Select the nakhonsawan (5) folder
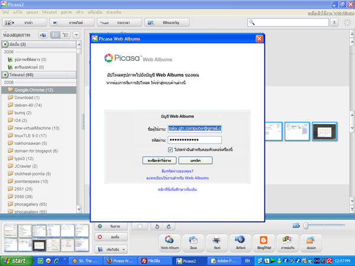The image size is (355, 266). coord(38,144)
